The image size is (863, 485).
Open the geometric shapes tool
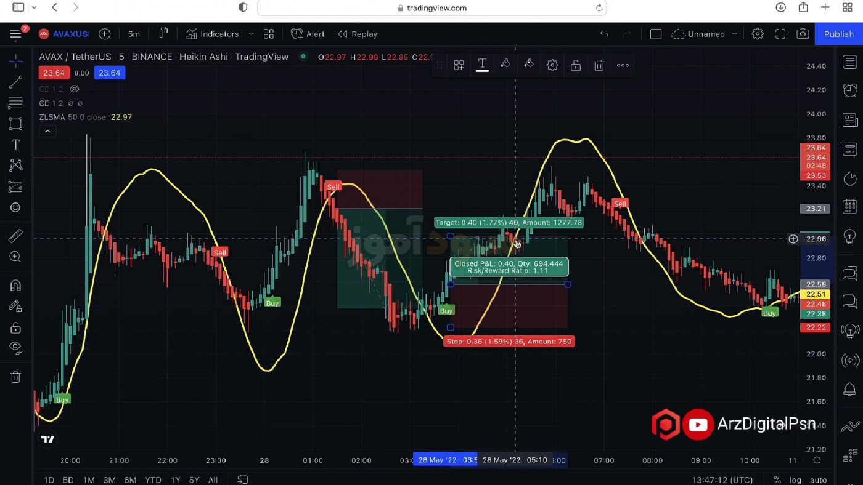pos(15,124)
